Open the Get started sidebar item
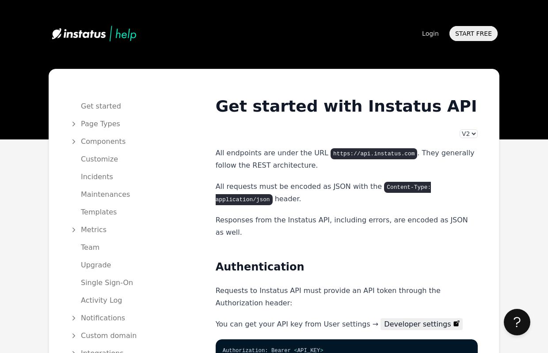 pos(101,106)
